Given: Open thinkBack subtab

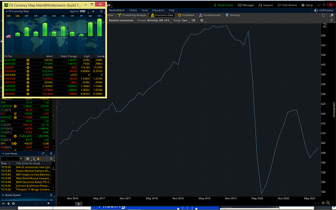Looking at the screenshot, I should [x=186, y=15].
